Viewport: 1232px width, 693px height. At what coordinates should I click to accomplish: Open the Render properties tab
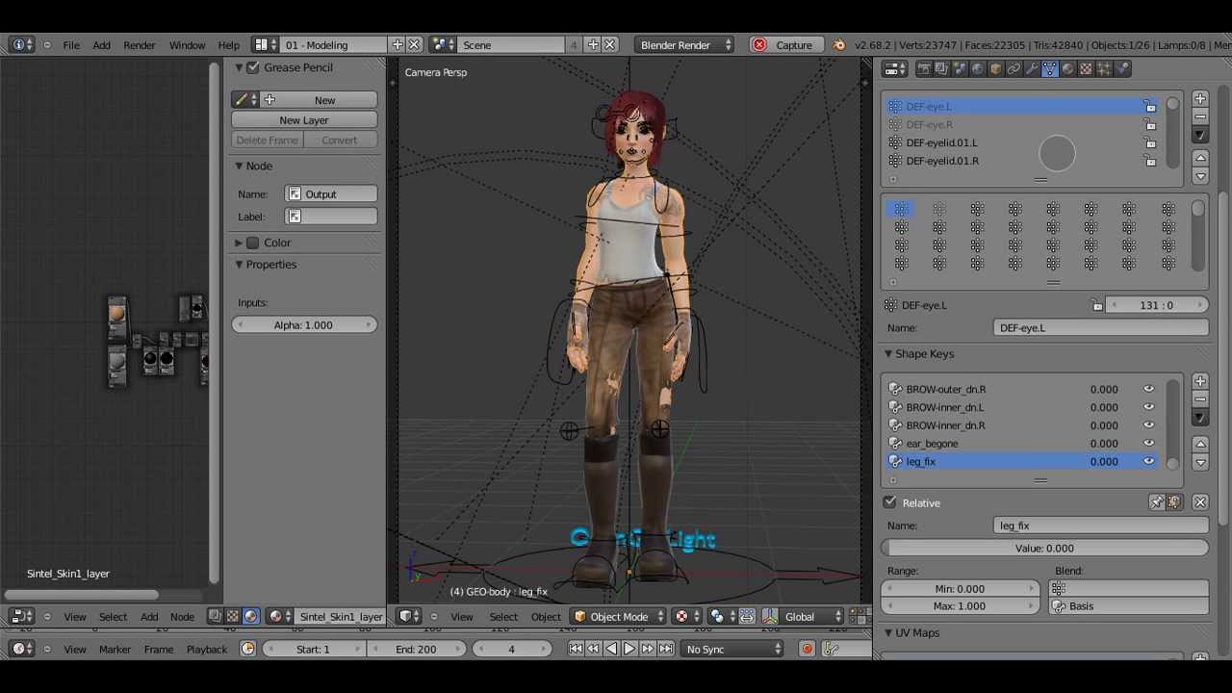click(924, 68)
